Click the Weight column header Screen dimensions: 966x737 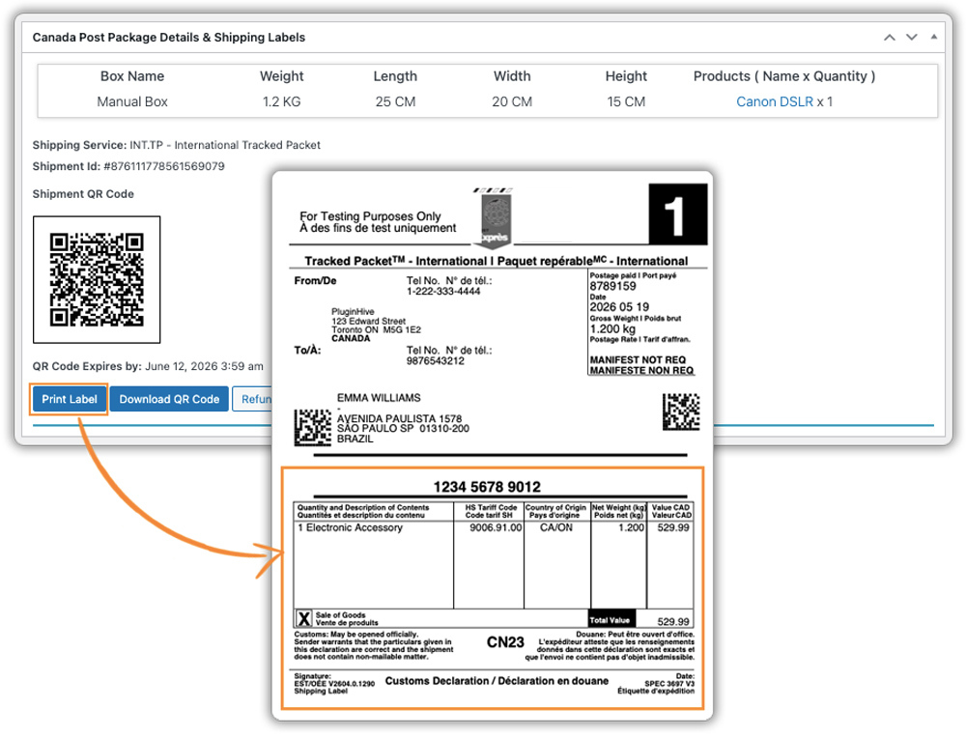coord(281,76)
